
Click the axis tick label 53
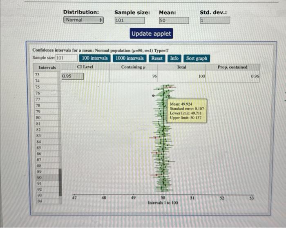[x=252, y=198]
